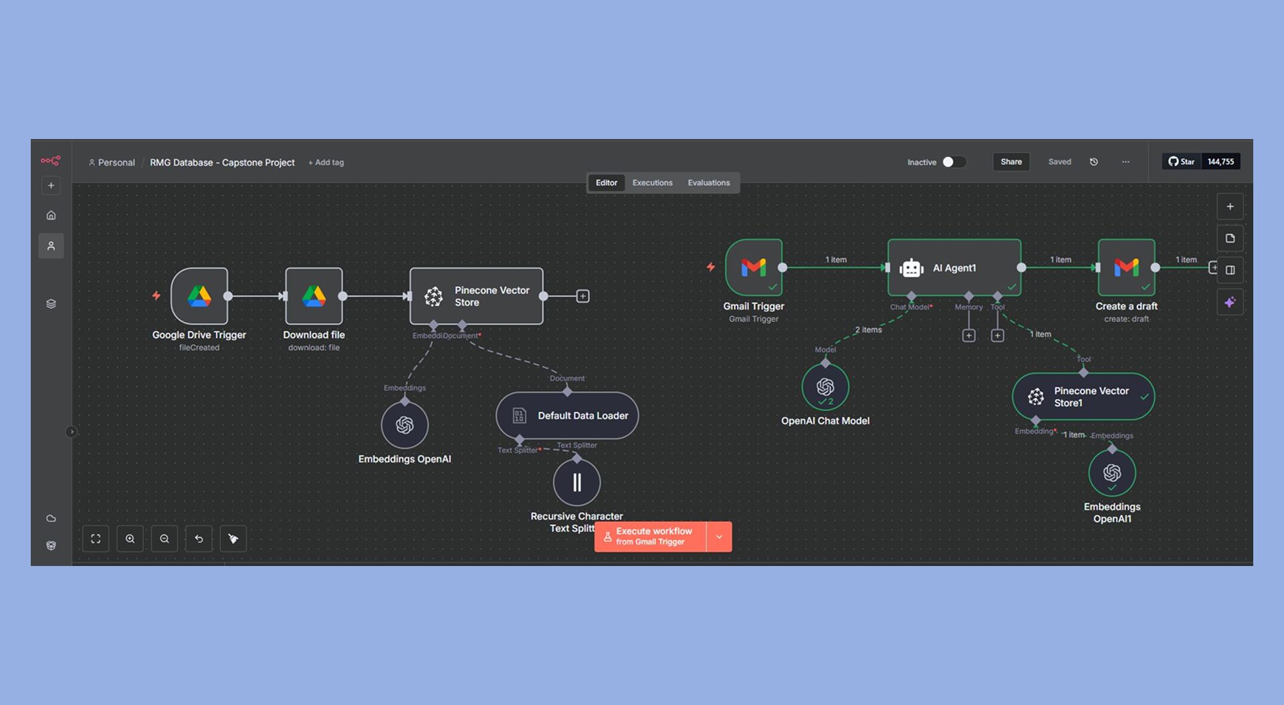Click the home icon in left sidebar
Image resolution: width=1284 pixels, height=705 pixels.
pos(51,215)
